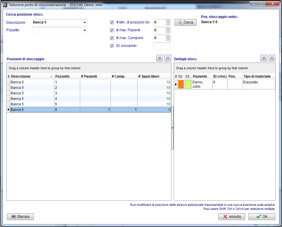Screen dimensions: 282x227
Task: Increase Min. di posizioni libere value
Action: coord(168,21)
